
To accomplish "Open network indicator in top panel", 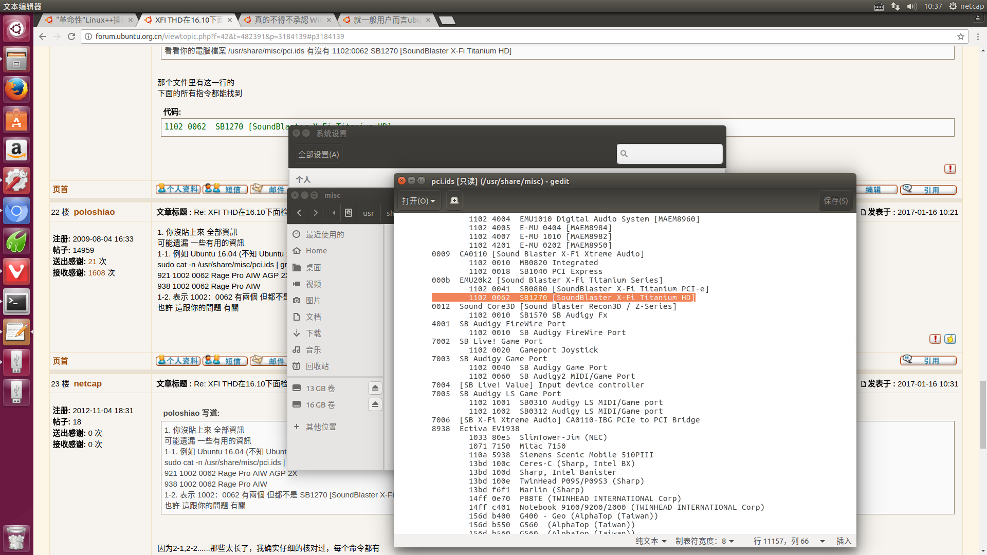I will 895,6.
